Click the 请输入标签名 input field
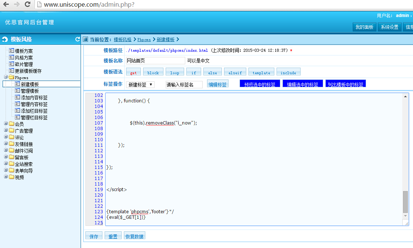 184,85
